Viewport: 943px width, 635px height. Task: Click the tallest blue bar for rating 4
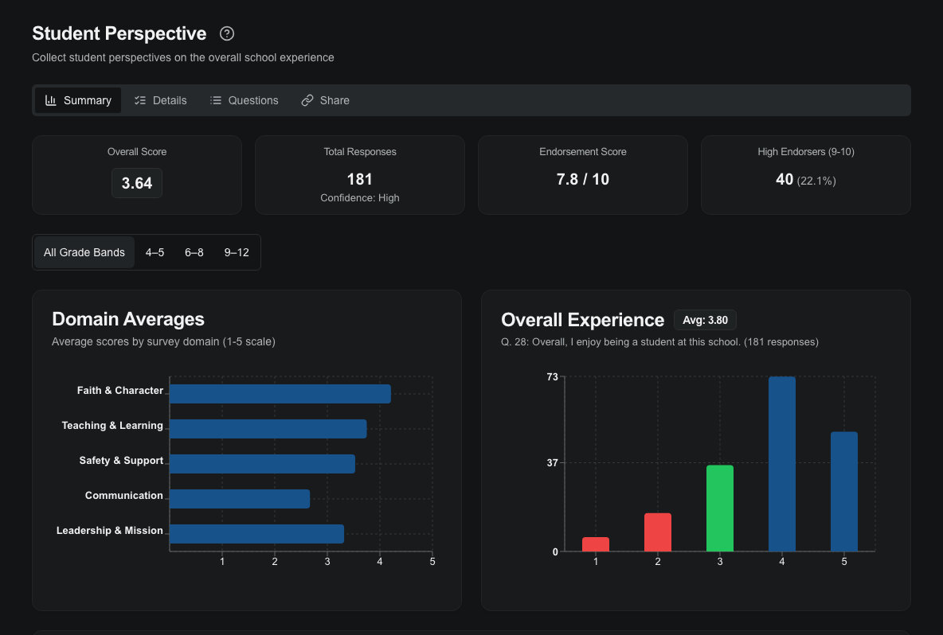pos(782,464)
